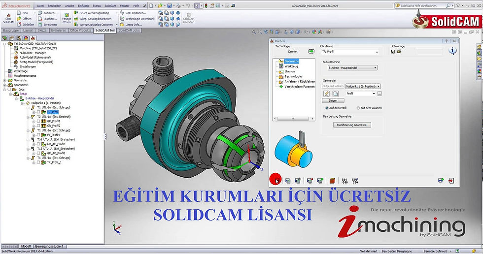Click the SolidCAM Manager tab icon in panel
The image size is (483, 254).
[x=33, y=38]
